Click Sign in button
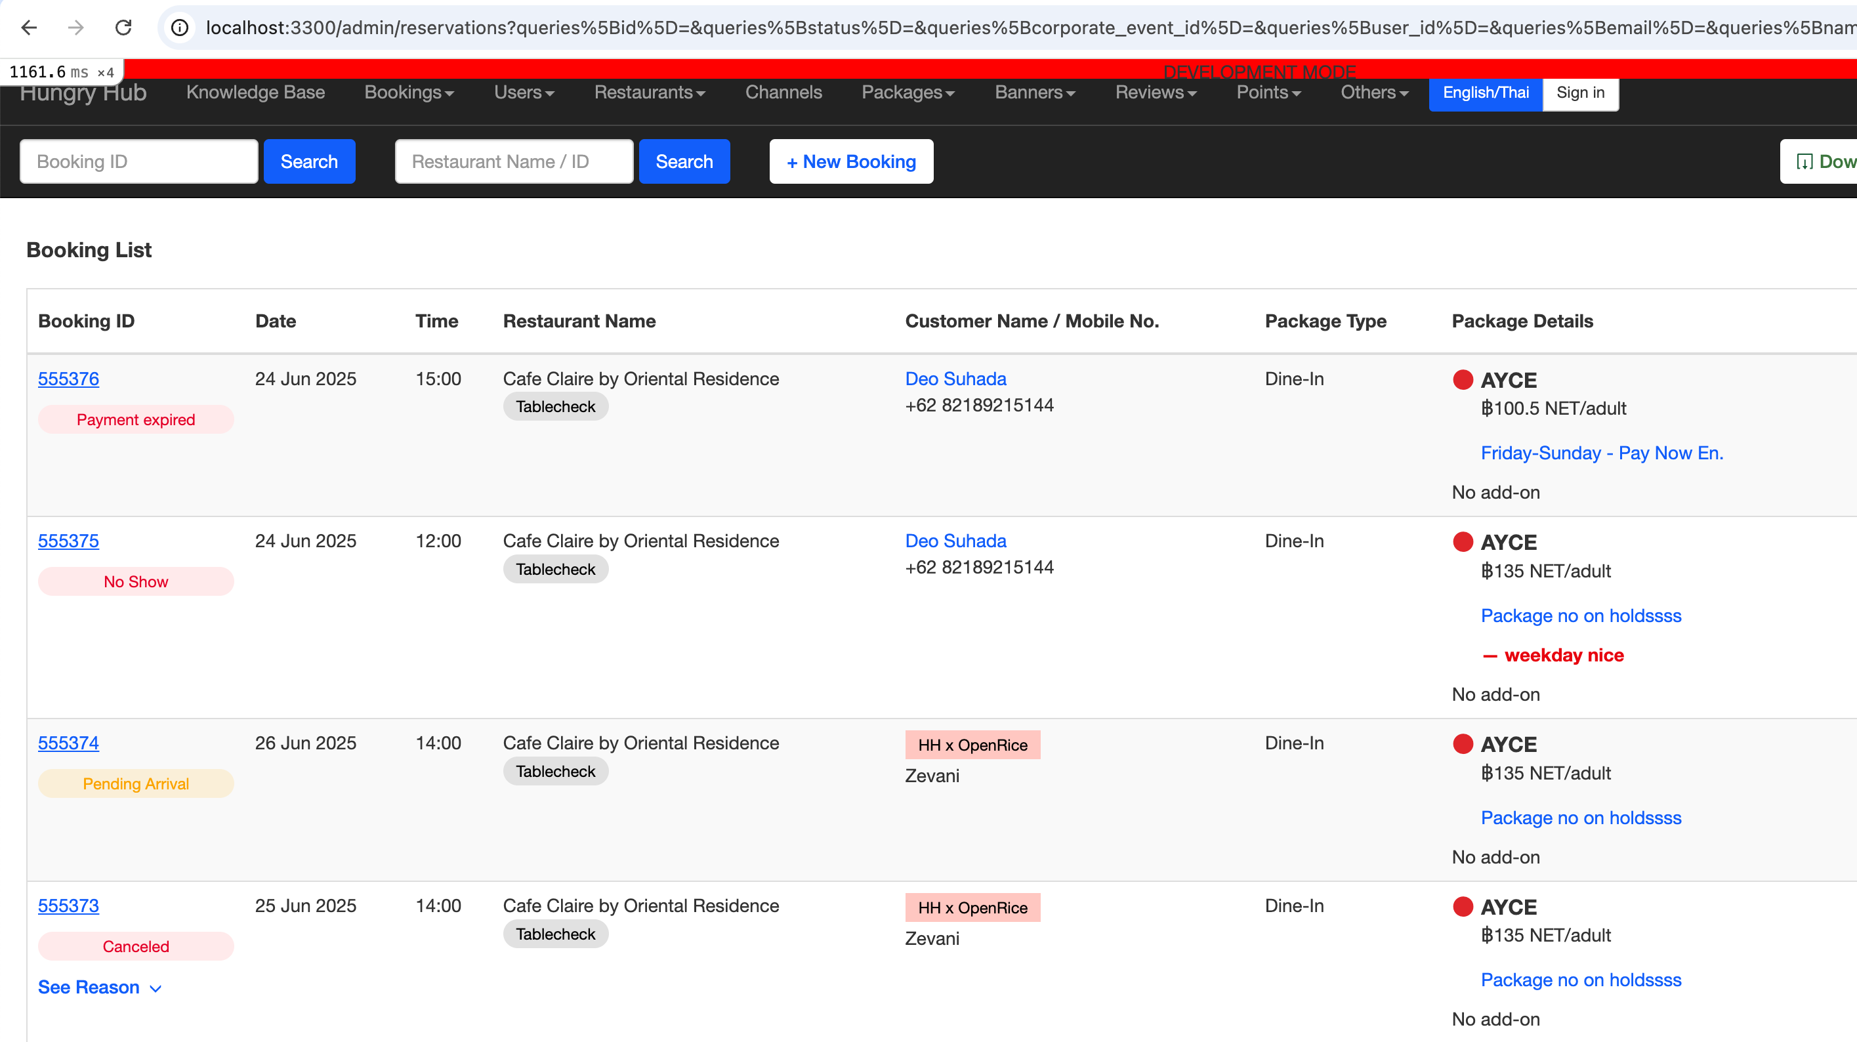Screen dimensions: 1857x1042 click(x=1579, y=93)
